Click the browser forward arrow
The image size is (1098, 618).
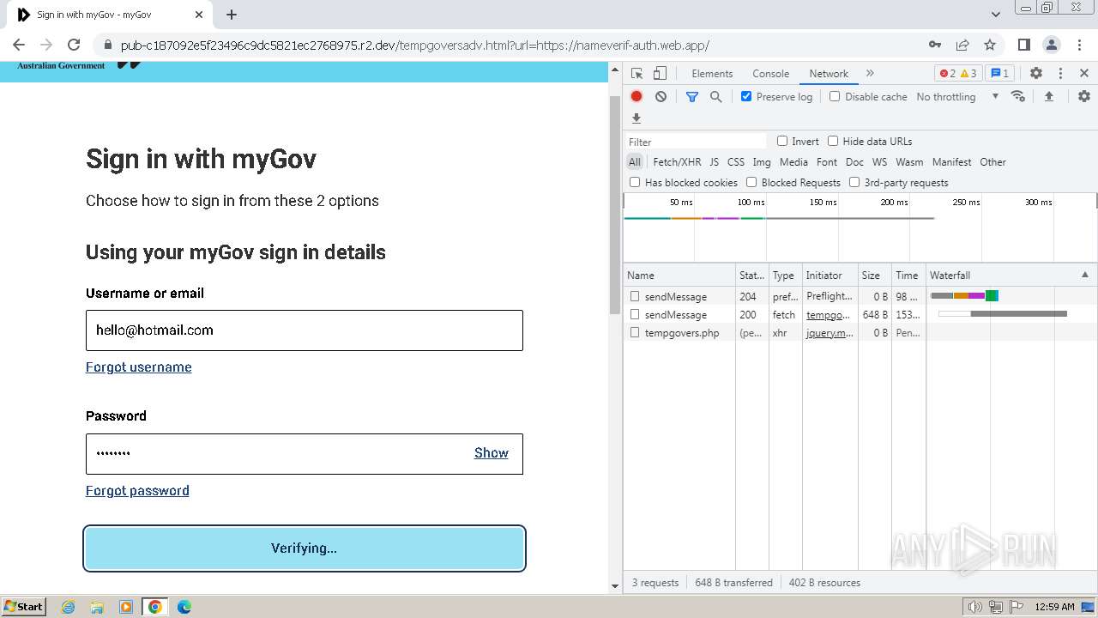point(46,45)
